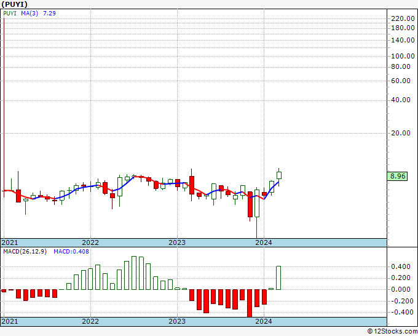This screenshot has width=418, height=336.
Task: Click the 40.00 price axis label
Action: click(x=400, y=100)
